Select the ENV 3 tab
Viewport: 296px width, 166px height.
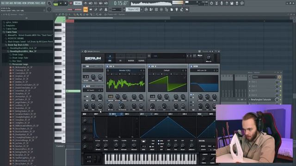[127, 114]
